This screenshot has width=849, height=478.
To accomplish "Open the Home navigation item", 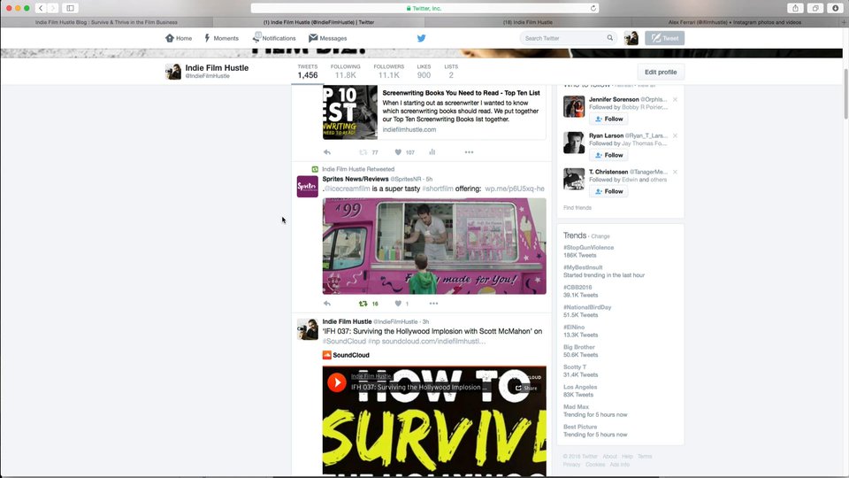I will pyautogui.click(x=179, y=38).
